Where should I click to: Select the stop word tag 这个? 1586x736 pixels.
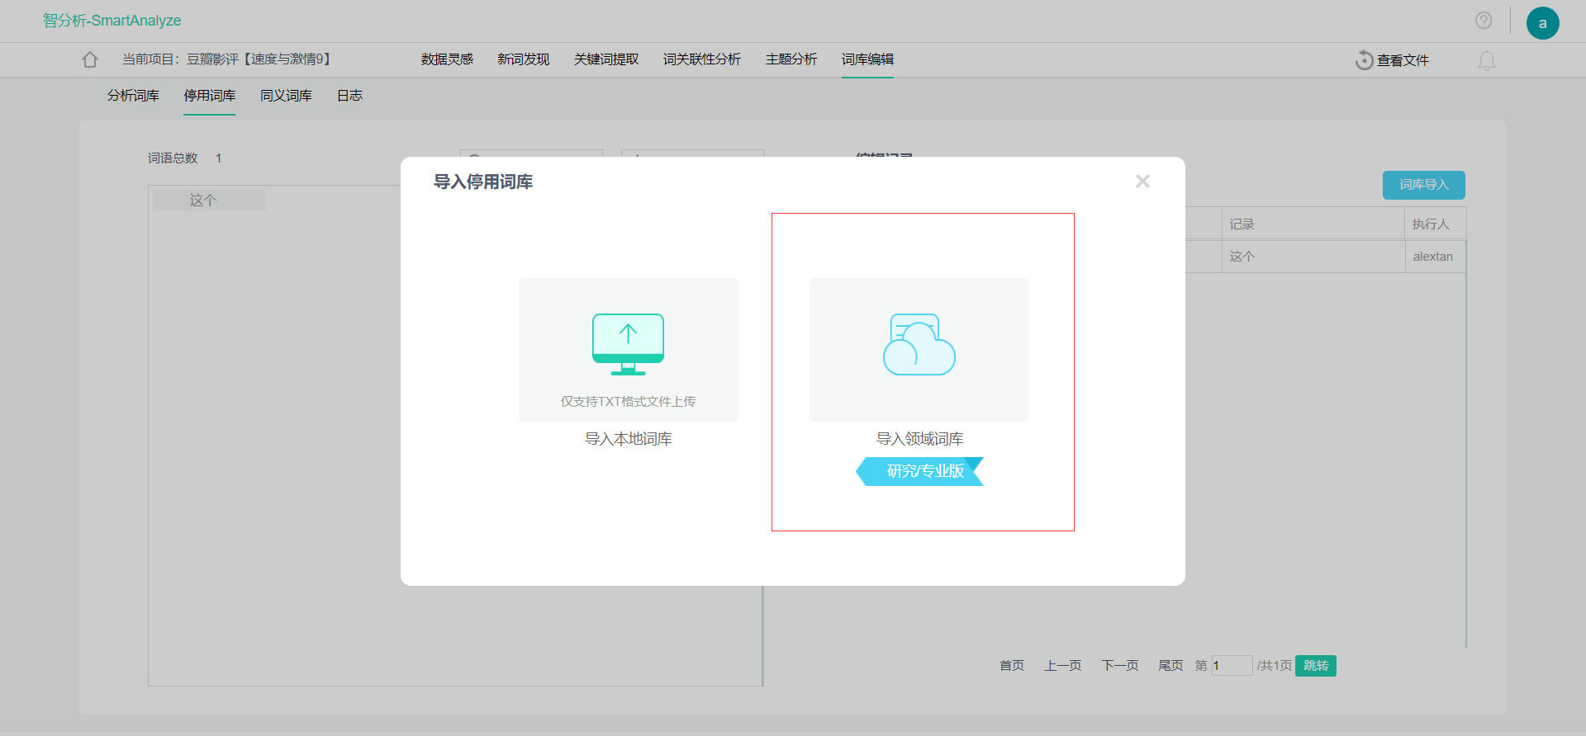[209, 201]
